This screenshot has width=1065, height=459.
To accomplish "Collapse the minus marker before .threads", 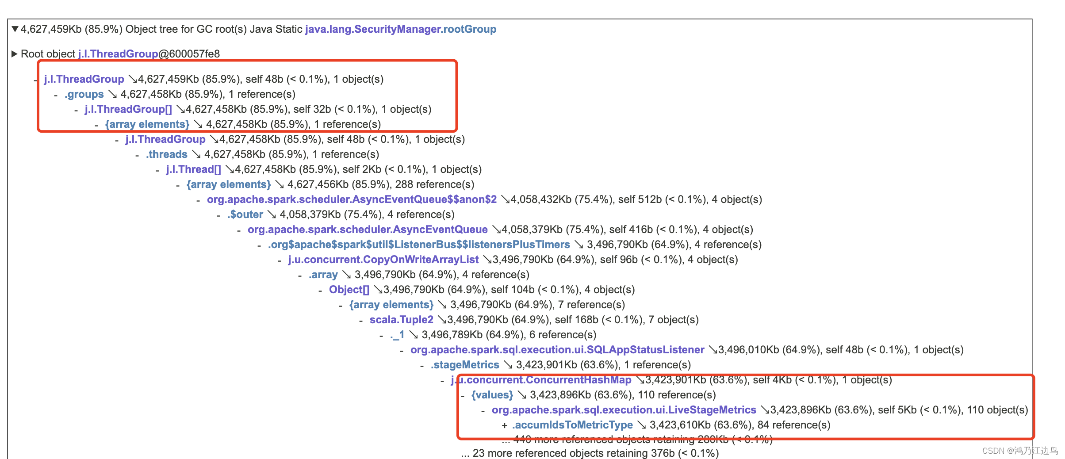I will tap(137, 155).
